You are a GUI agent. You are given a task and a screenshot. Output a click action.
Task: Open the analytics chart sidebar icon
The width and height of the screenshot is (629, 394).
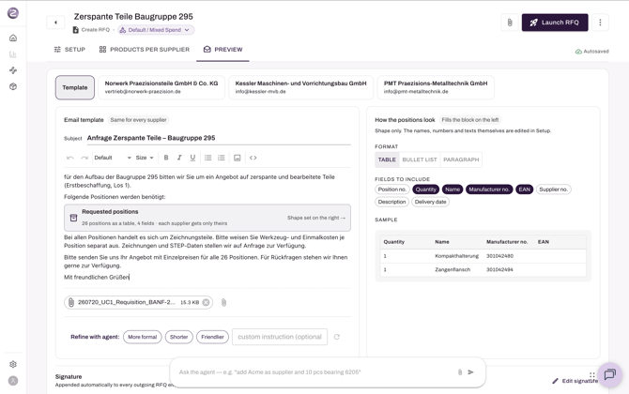click(13, 54)
